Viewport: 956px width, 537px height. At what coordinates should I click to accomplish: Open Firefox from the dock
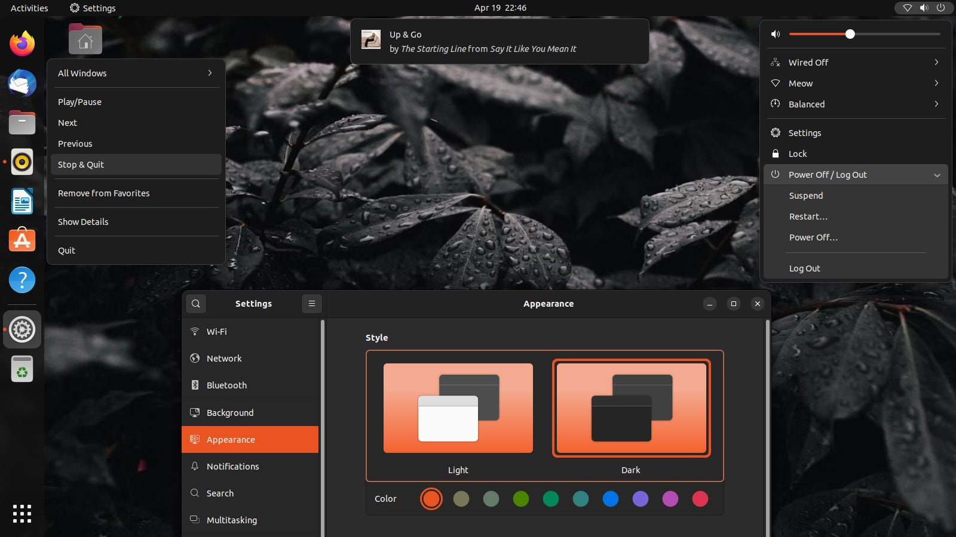[22, 43]
